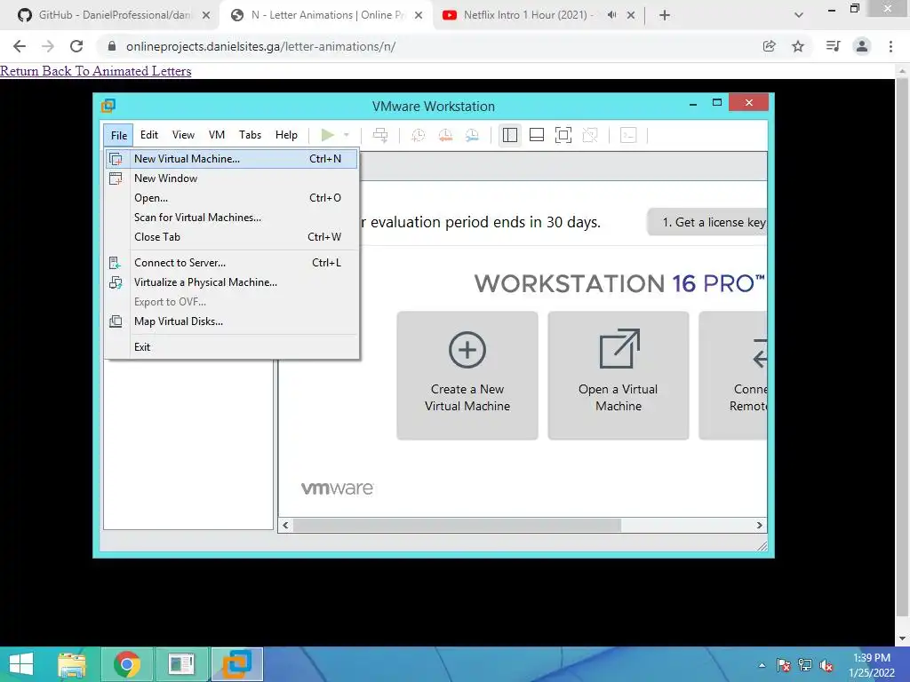Click the Unity mode toolbar icon
Screen dimensions: 910x682
pos(590,135)
